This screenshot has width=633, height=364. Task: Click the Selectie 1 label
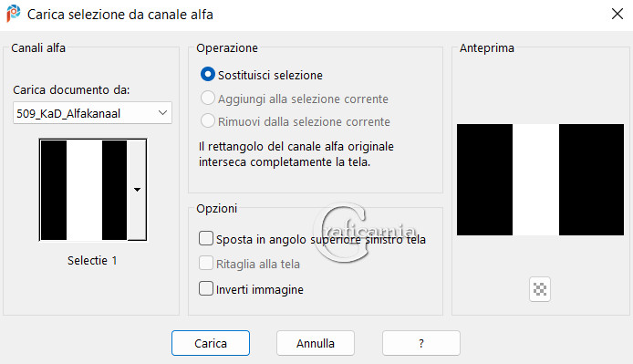pos(92,261)
